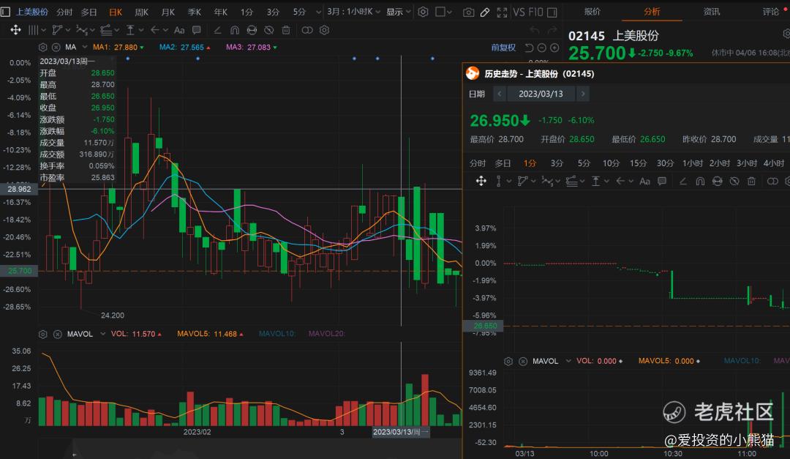Open MAVOL indicator settings gear in main chart
This screenshot has width=790, height=459.
[43, 334]
